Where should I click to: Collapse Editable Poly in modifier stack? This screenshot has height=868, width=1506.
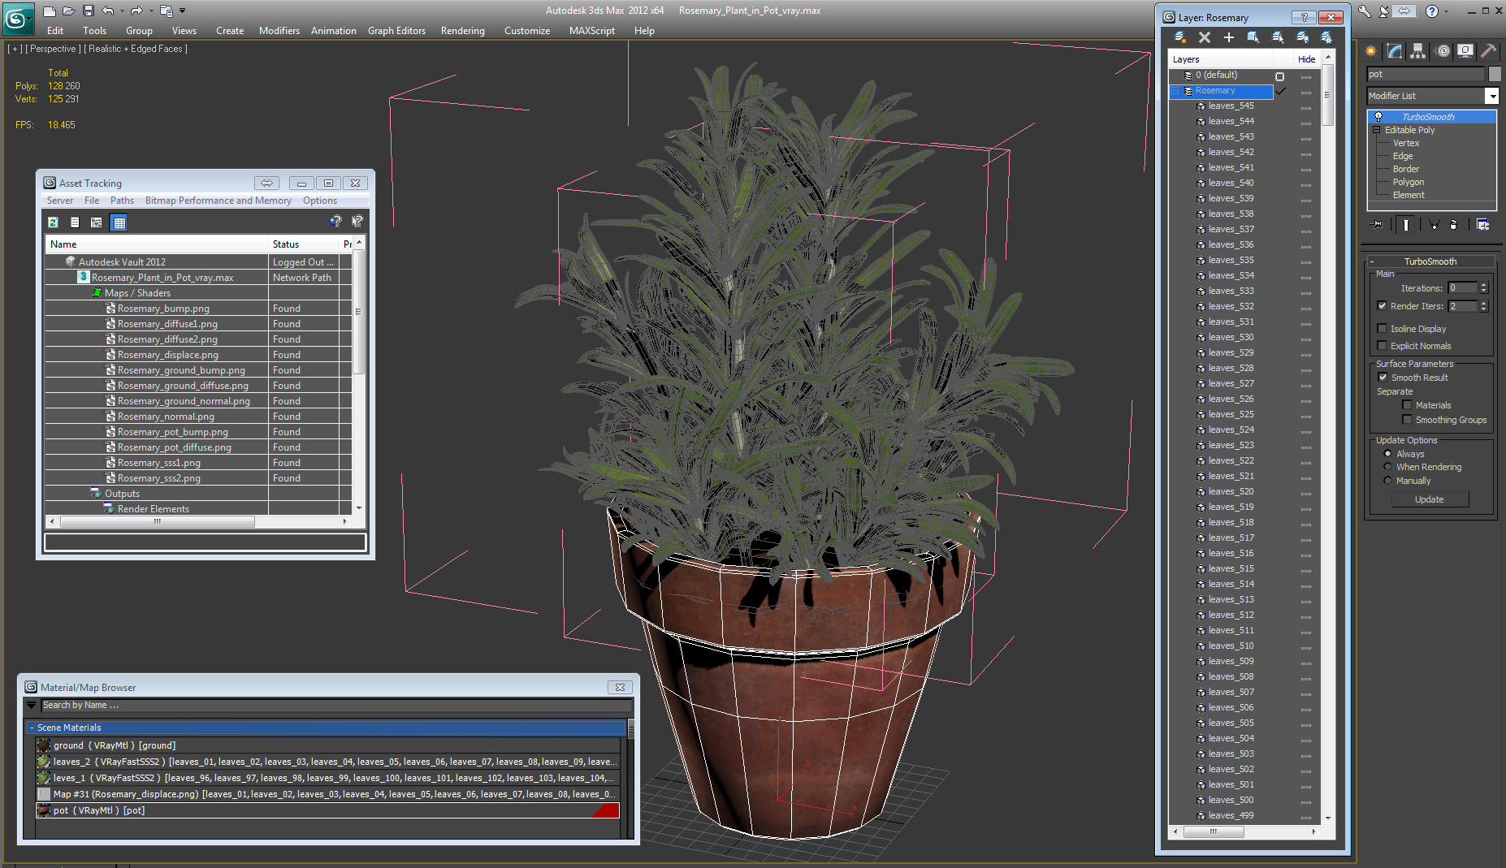(x=1377, y=130)
